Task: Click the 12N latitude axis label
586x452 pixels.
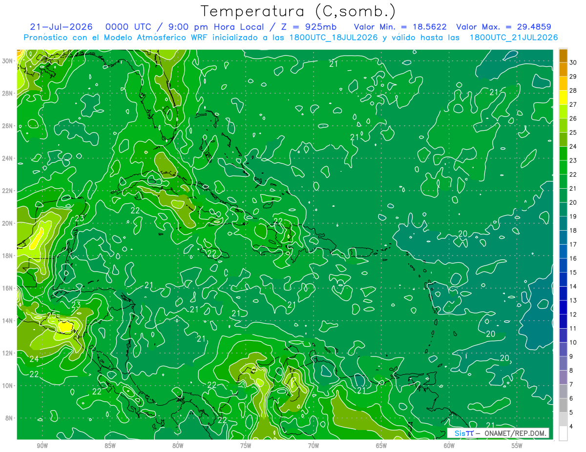Action: coord(8,353)
